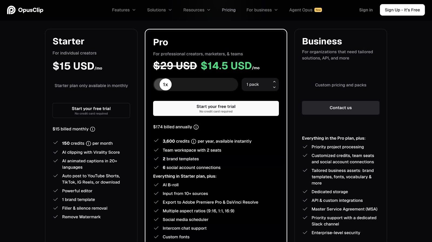Expand the Resources menu chevron

coord(209,10)
